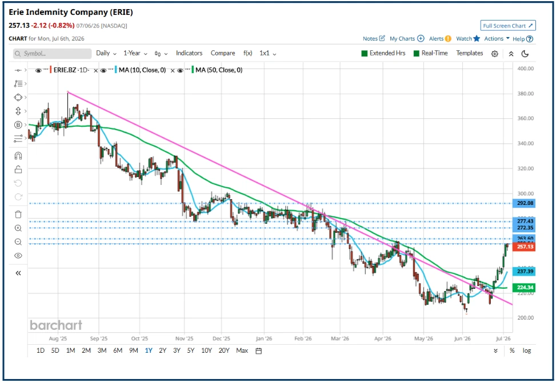Zoom out of the chart

(x=18, y=242)
